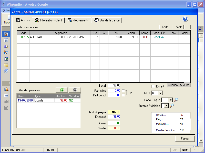Image resolution: width=205 pixels, height=153 pixels.
Task: Open the bar chart sidebar icon
Action: (6, 90)
